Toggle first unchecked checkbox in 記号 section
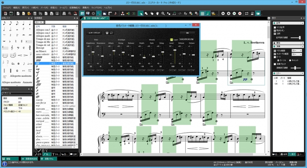 pos(275,27)
